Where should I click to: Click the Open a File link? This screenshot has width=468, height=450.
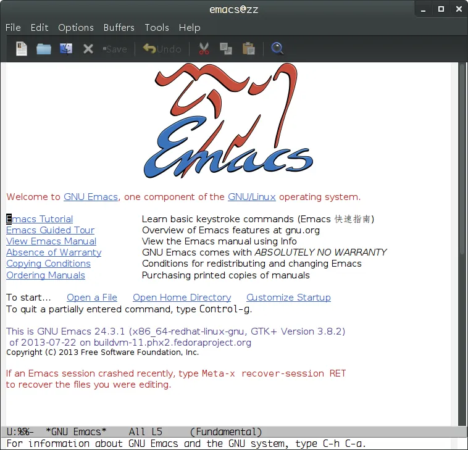point(92,298)
